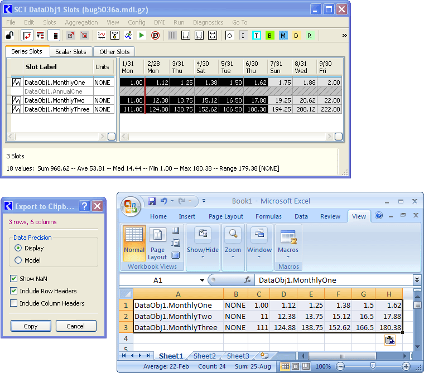Click the Excel zoom out minus button
The height and width of the screenshot is (373, 424).
pyautogui.click(x=340, y=366)
